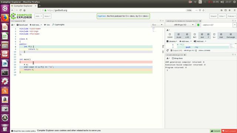Screen dimensions: 237x133
Task: Open the Add dropdown in top bar
Action: pyautogui.click(x=39, y=16)
